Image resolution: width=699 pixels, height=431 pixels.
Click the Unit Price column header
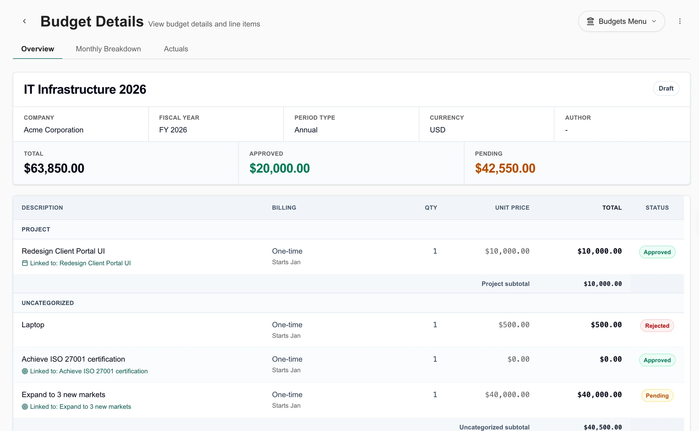click(512, 207)
